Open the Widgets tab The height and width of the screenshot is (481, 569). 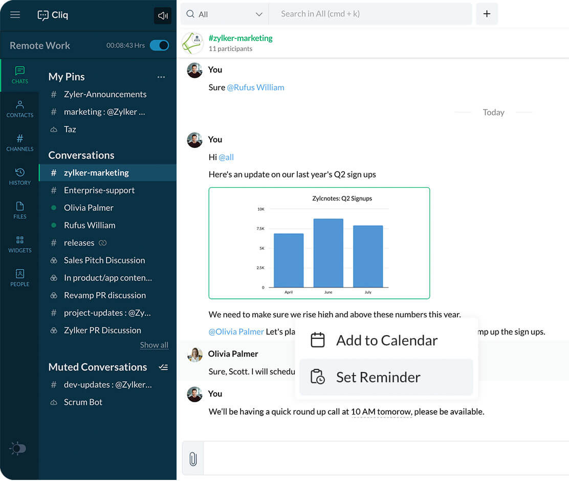coord(19,244)
